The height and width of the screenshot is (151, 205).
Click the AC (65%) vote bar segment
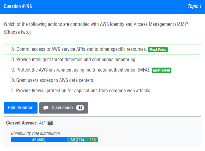[x=39, y=140]
